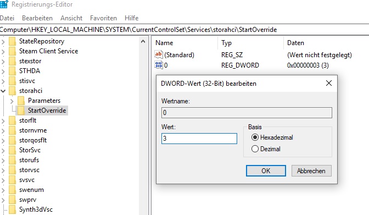This screenshot has width=369, height=215.
Task: Expand the stornvme tree node
Action: (3, 131)
